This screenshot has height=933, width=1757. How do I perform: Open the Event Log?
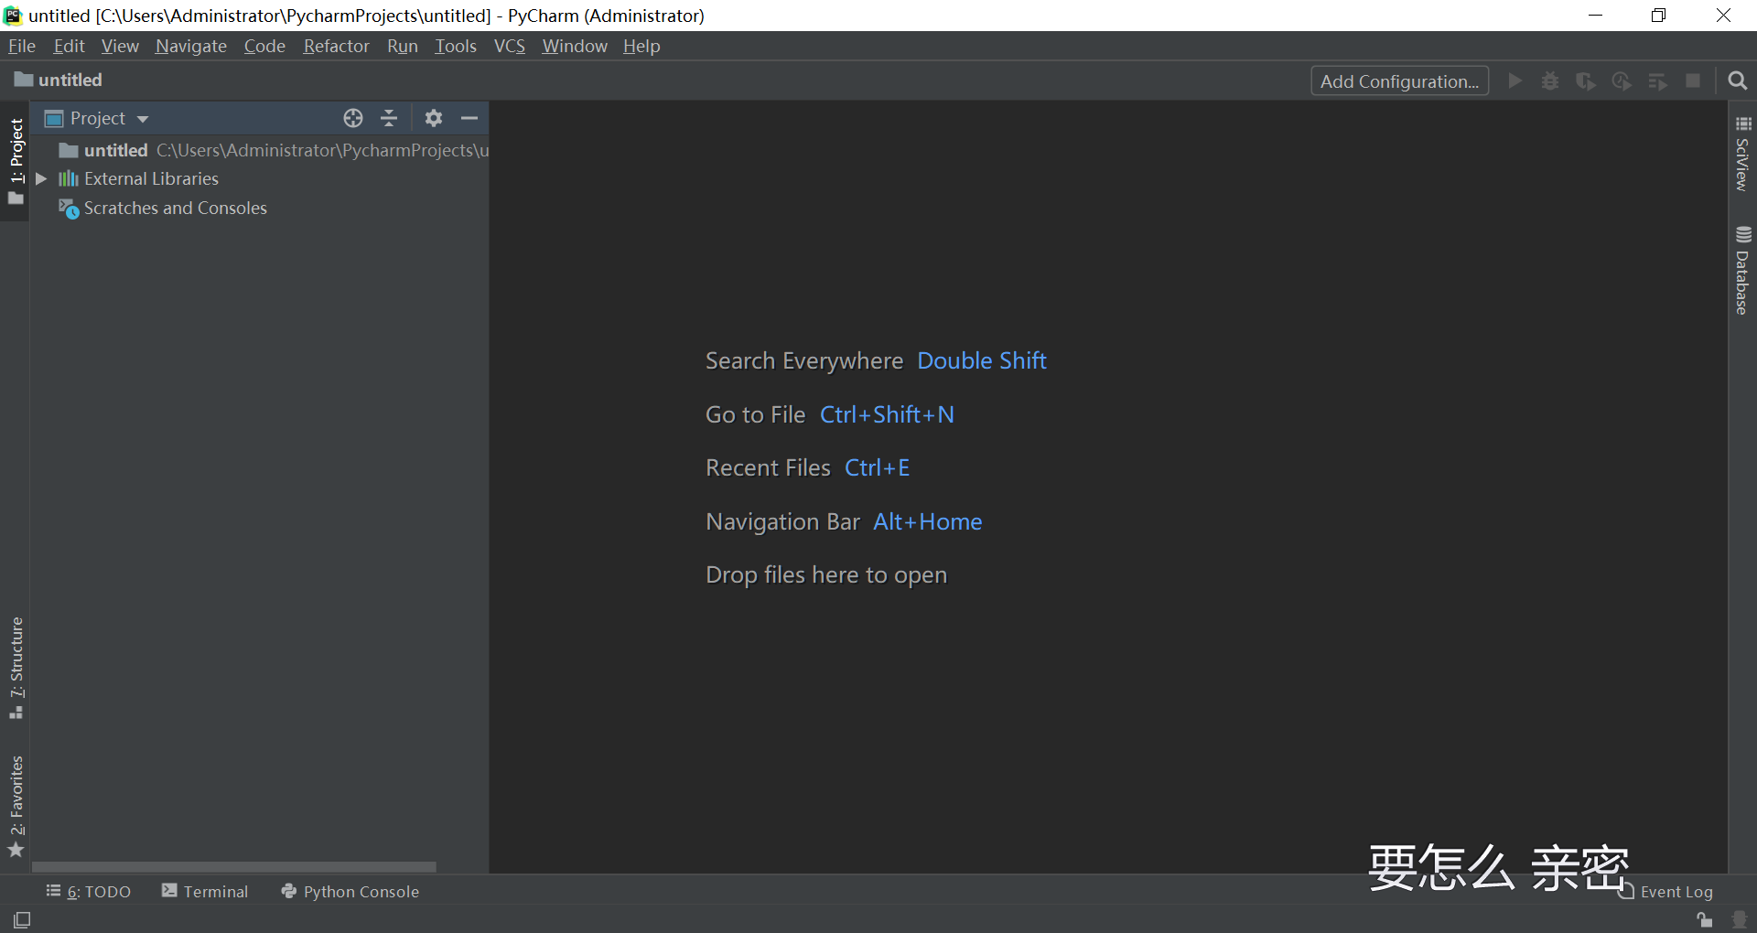(x=1666, y=892)
